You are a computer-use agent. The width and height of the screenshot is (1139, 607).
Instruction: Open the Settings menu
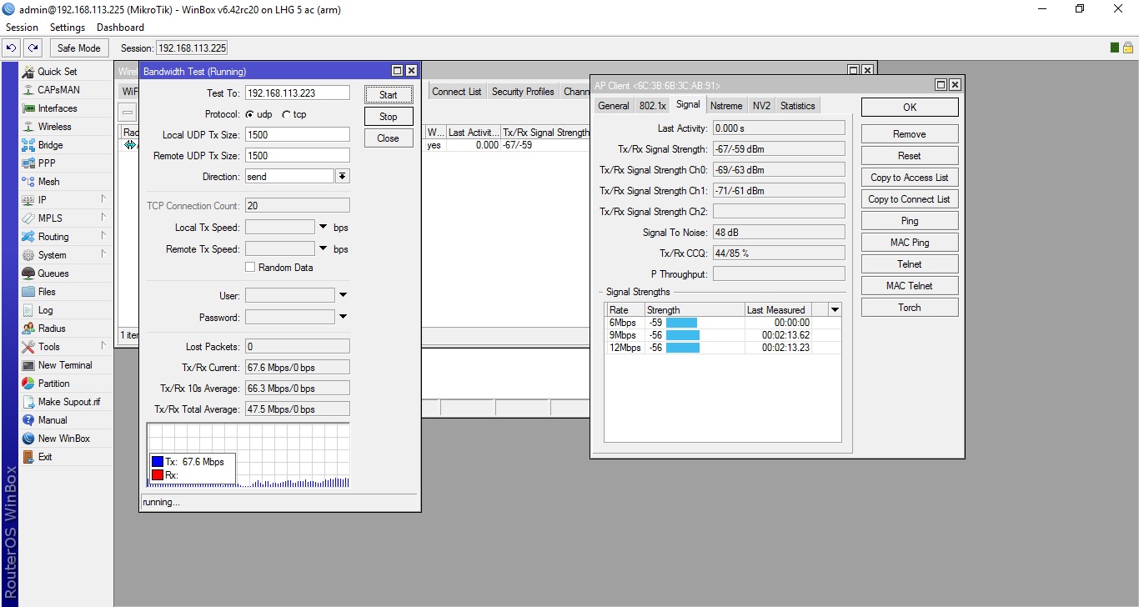(x=68, y=28)
